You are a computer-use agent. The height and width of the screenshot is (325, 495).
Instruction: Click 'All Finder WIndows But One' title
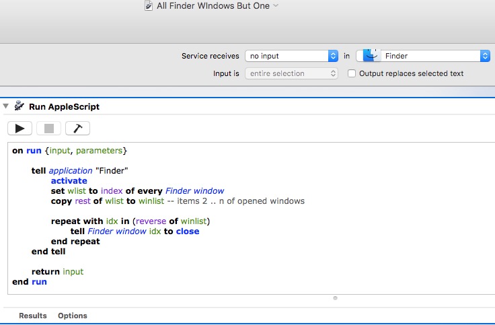coord(213,5)
